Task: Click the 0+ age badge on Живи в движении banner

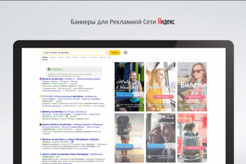Action: point(118,105)
